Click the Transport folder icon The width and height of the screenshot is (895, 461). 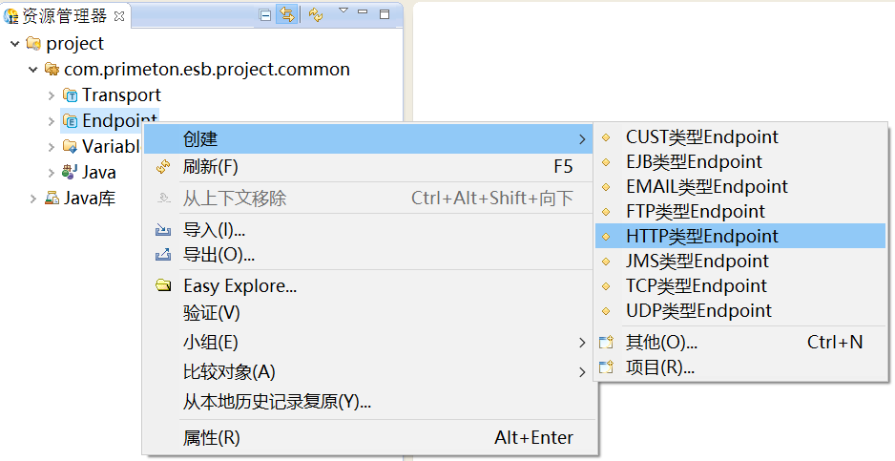(70, 95)
